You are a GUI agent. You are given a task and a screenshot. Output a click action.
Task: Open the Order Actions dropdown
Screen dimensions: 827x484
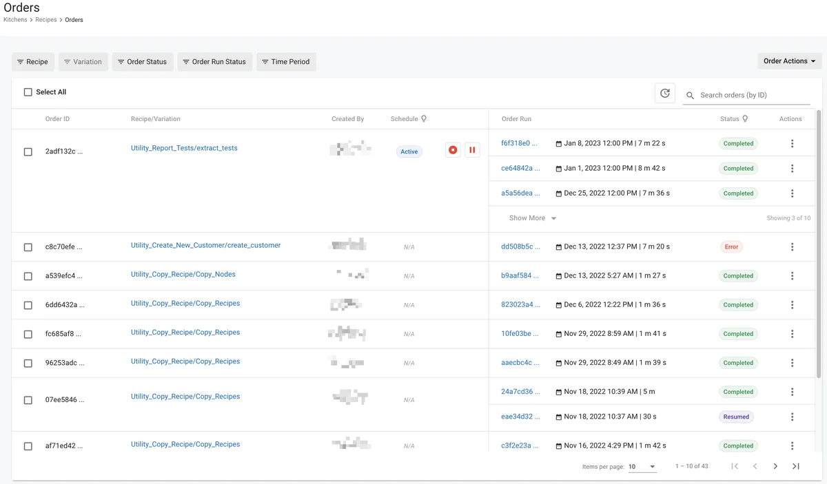[x=788, y=61]
